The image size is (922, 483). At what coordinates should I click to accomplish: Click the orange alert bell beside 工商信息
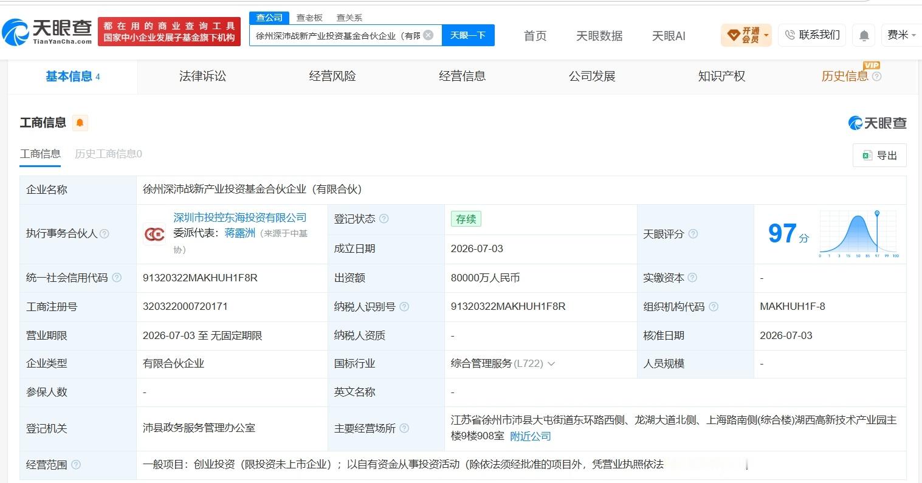(x=80, y=123)
